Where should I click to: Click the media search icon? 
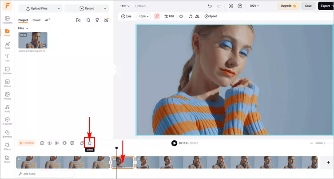[x=88, y=20]
